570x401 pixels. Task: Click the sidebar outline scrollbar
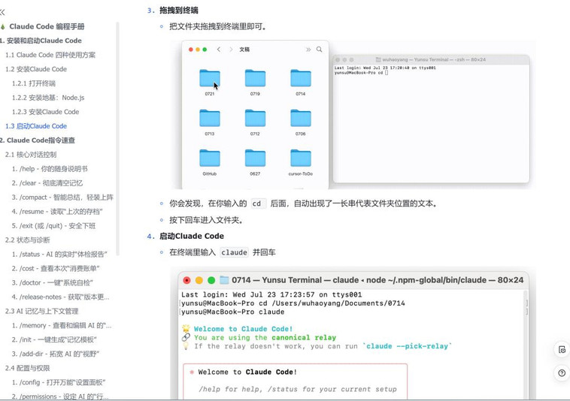tap(117, 138)
